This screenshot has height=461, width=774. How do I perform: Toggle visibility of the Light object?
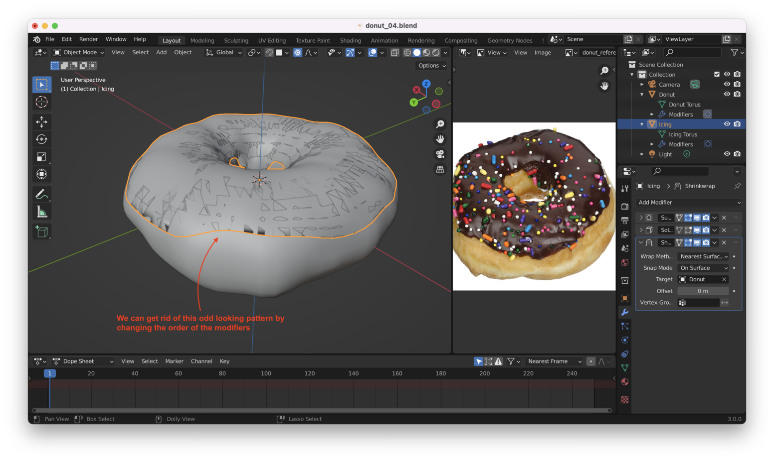click(x=727, y=154)
